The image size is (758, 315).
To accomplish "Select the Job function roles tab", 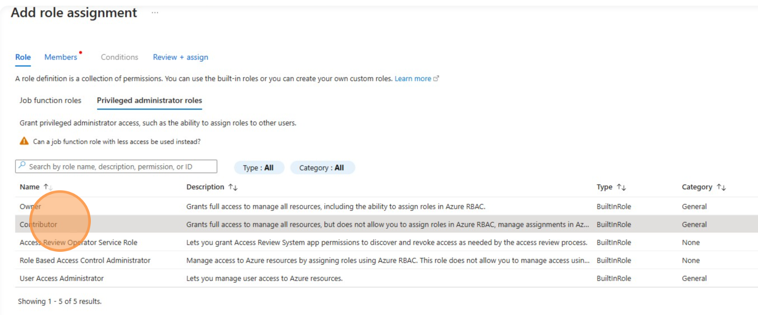I will point(50,101).
